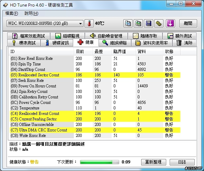The image size is (204, 171).
Task: Select the 健康 tab
Action: click(x=86, y=42)
